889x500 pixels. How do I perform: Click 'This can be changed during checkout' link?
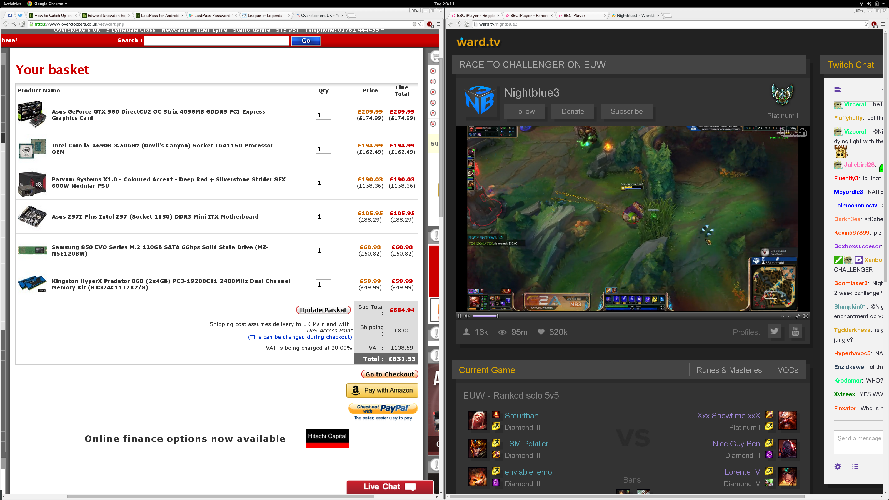point(299,337)
